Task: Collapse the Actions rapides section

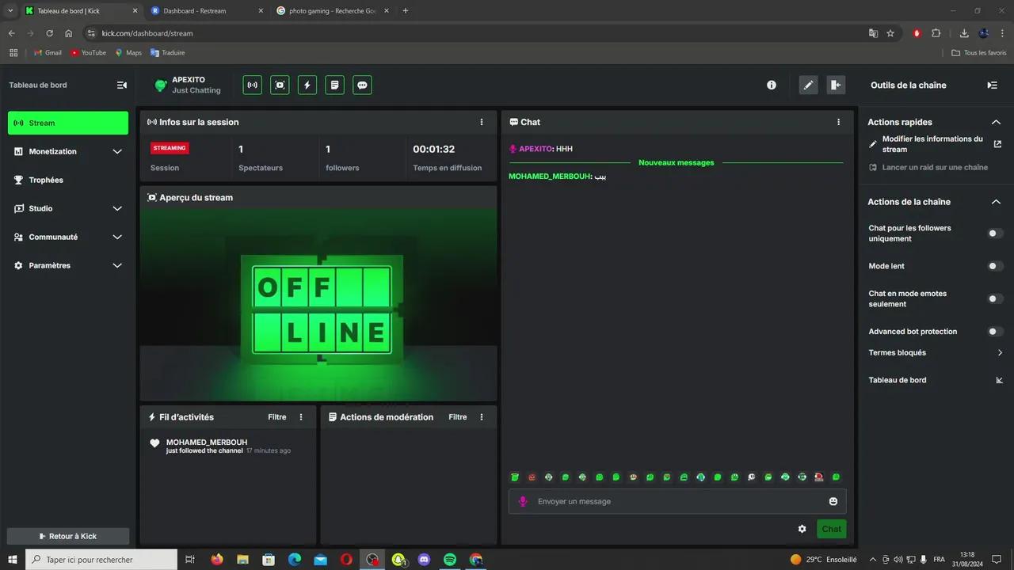Action: click(996, 122)
